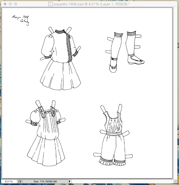The height and width of the screenshot is (185, 179).
Task: Click the document icon in the title bar
Action: click(50, 4)
